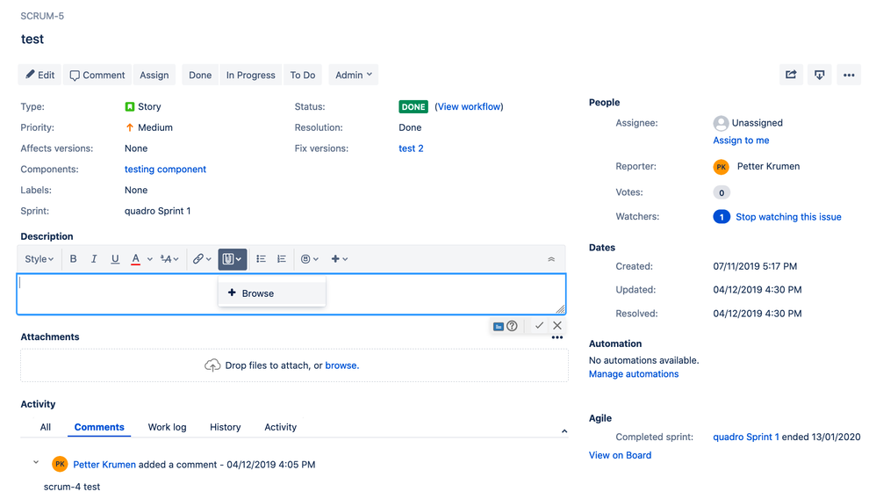Screen dimensions: 876x499
Task: Click the Edit pencil button
Action: (39, 75)
